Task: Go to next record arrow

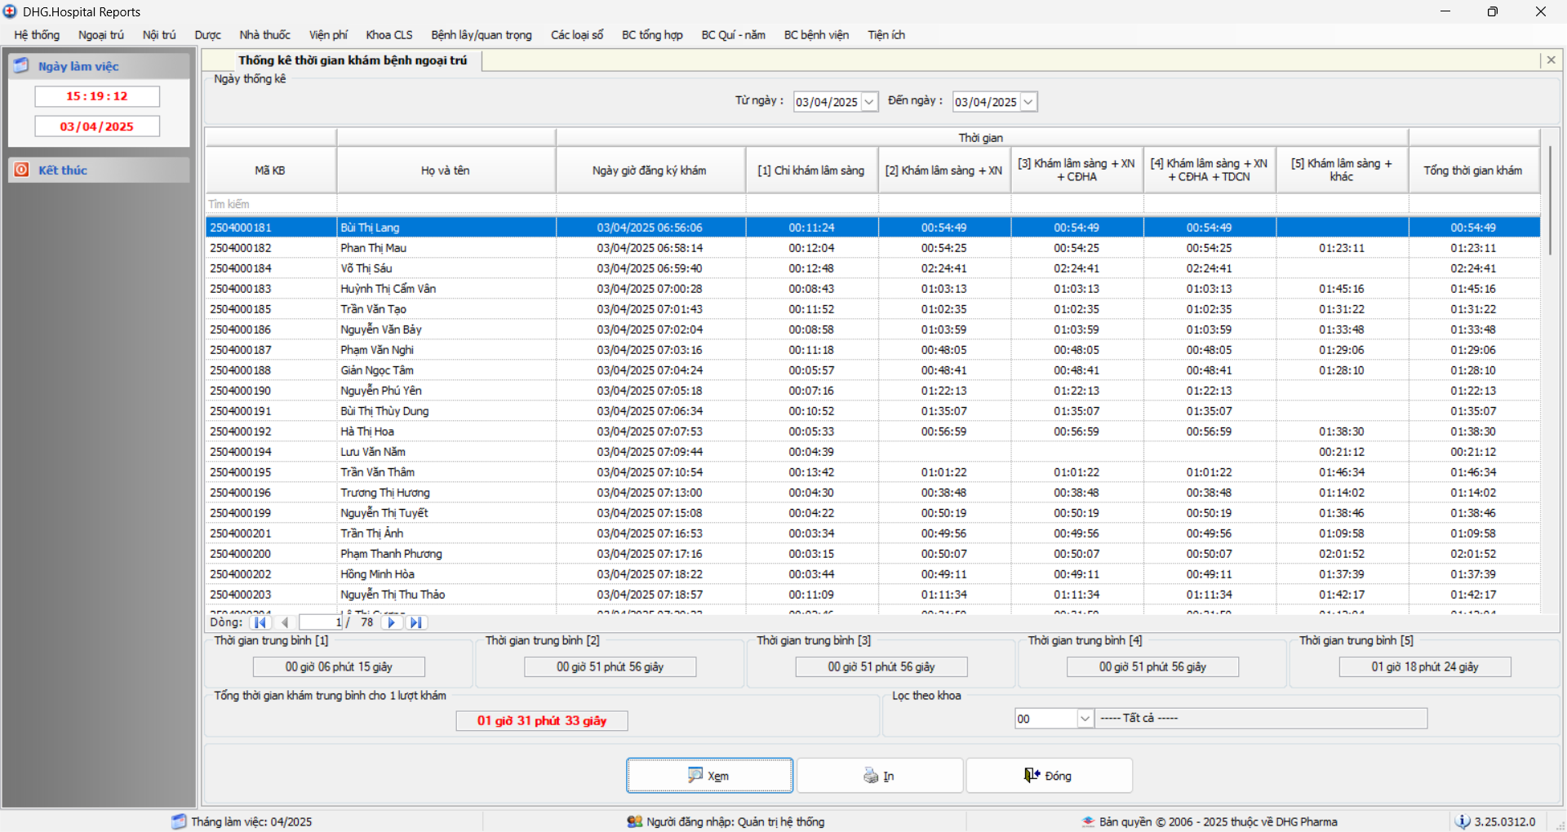Action: click(x=392, y=622)
